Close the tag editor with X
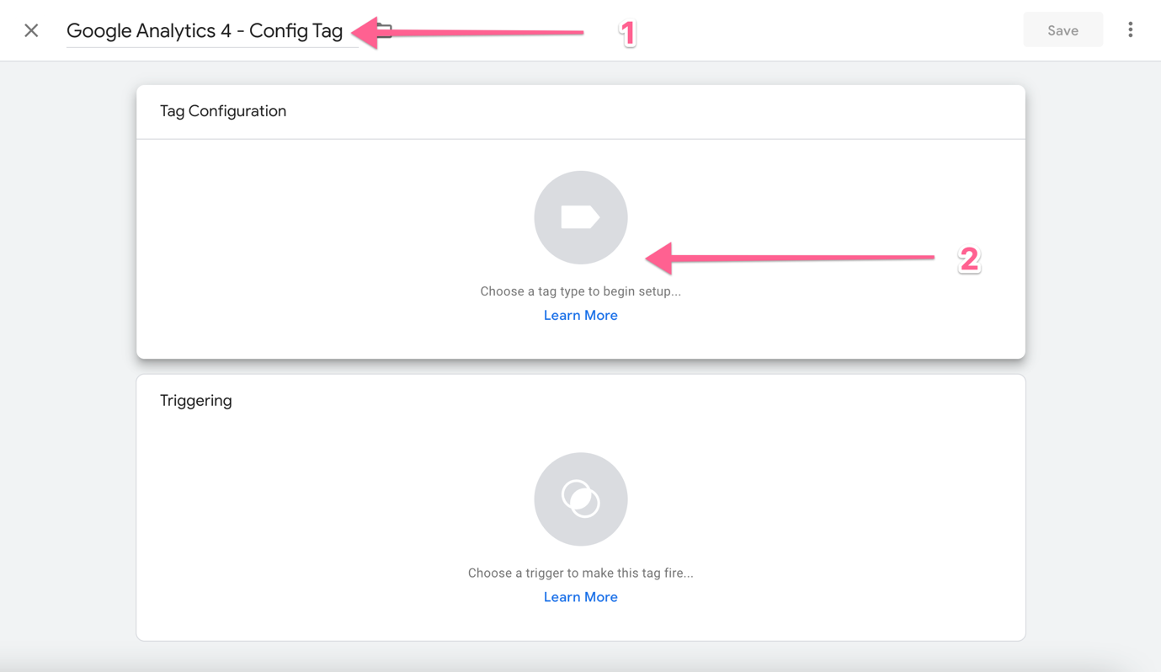The width and height of the screenshot is (1161, 672). (x=31, y=30)
